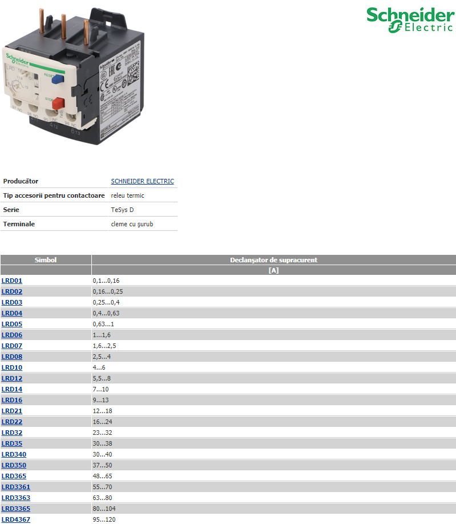Image resolution: width=456 pixels, height=524 pixels.
Task: Select the 0,63...1 current range cell
Action: (274, 324)
